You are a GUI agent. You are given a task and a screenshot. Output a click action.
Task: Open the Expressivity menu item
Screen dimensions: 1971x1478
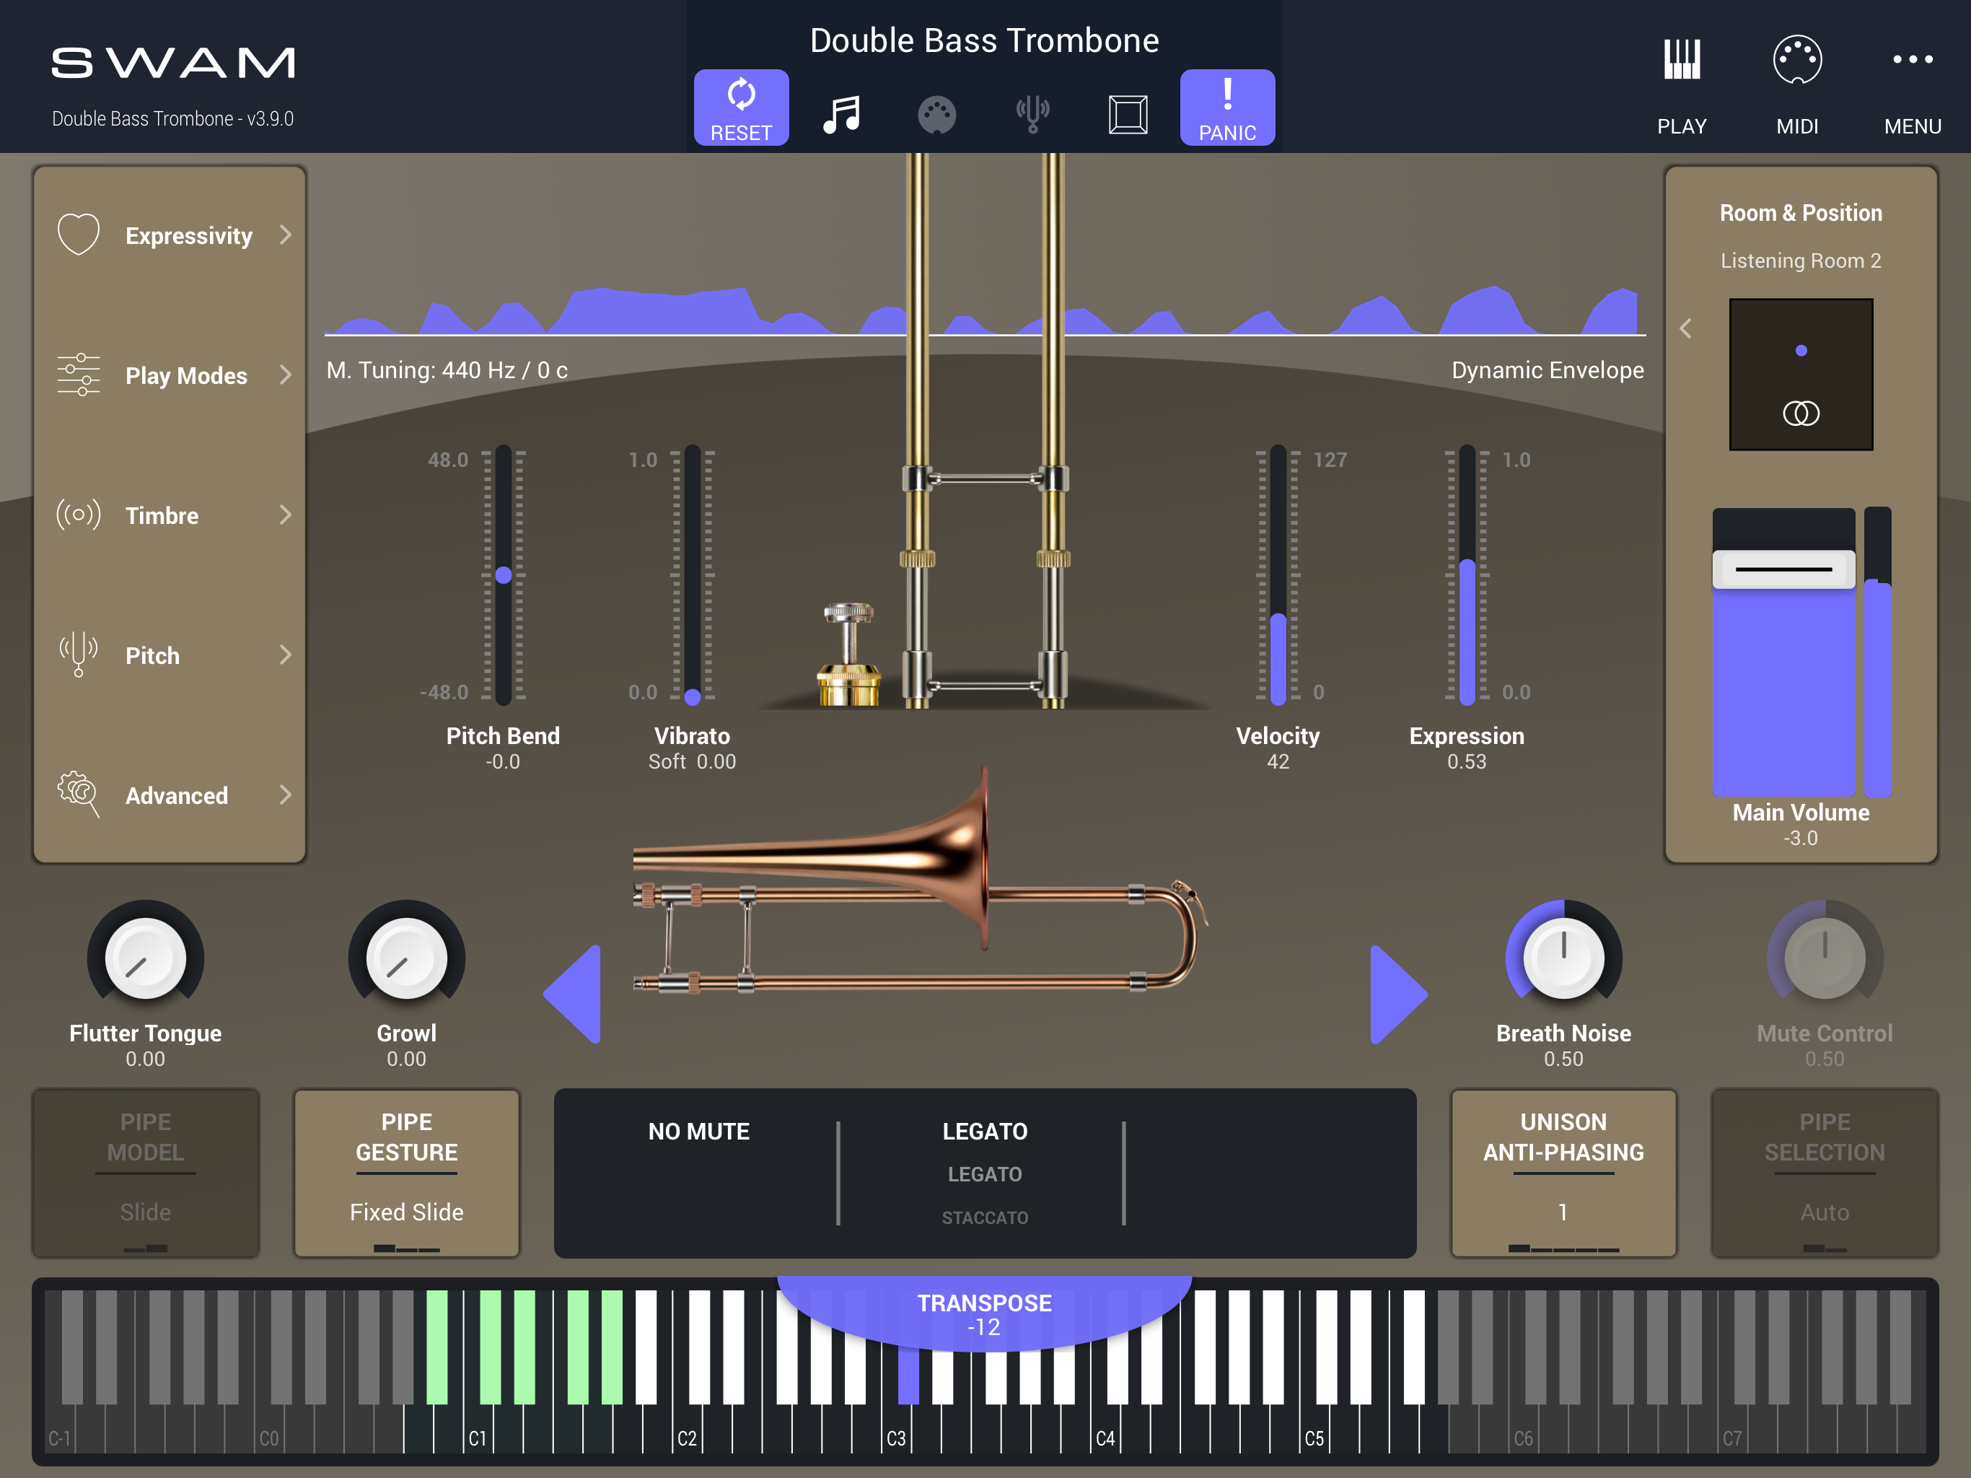tap(170, 235)
